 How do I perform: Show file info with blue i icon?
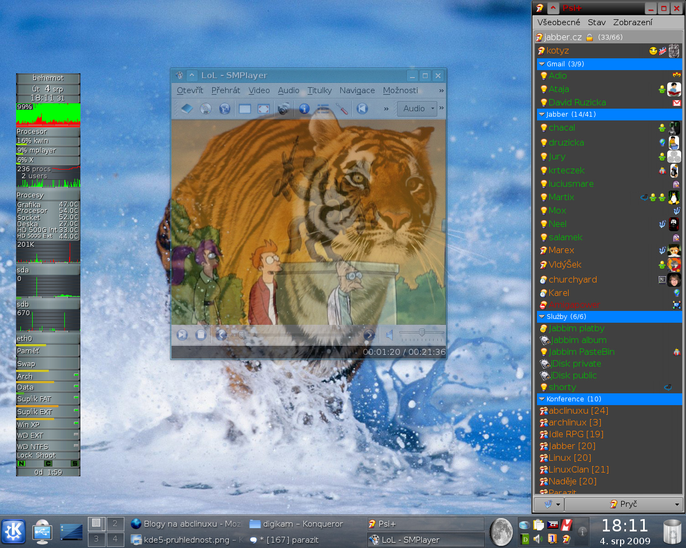tap(304, 109)
